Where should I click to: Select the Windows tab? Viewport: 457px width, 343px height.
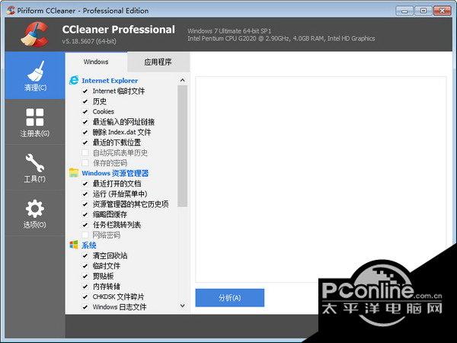pos(96,62)
